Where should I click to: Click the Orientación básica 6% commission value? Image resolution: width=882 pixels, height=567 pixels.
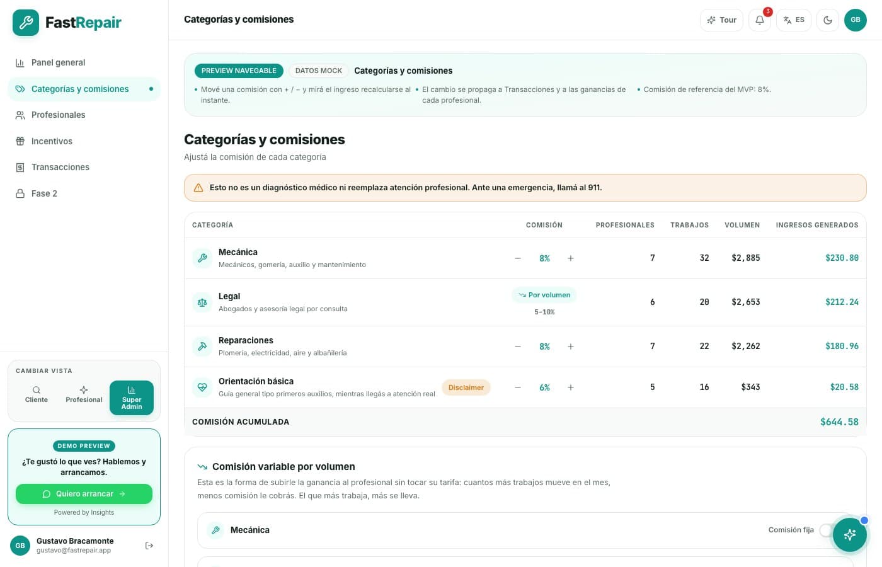click(x=544, y=387)
